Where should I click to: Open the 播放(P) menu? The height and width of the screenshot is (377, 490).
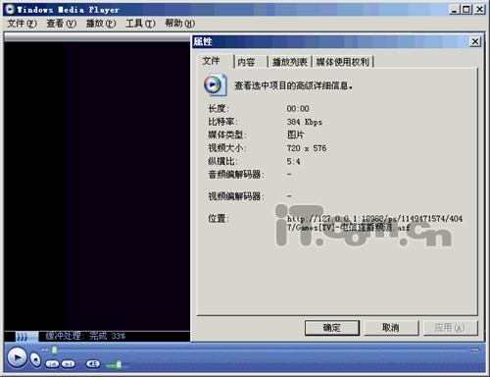click(x=101, y=24)
